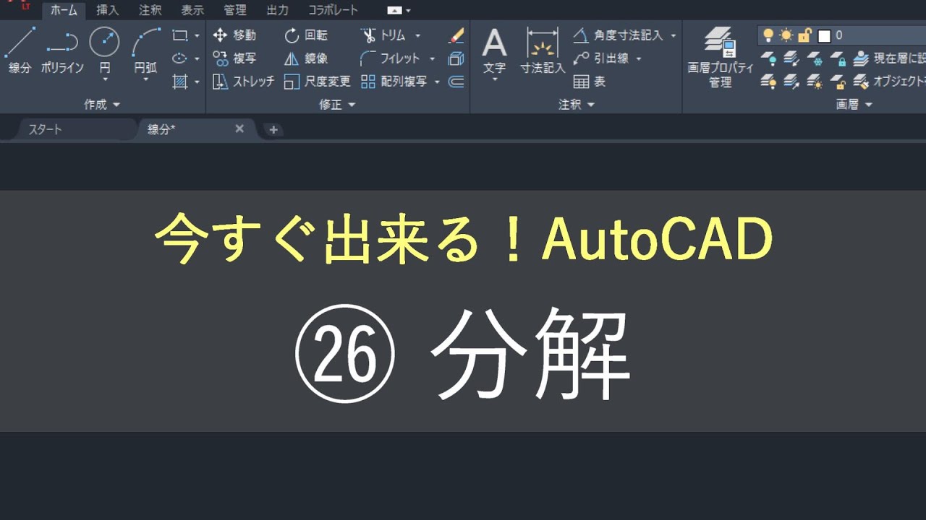Activate the 鏡像 (Mirror) command
This screenshot has width=926, height=520.
[x=306, y=58]
